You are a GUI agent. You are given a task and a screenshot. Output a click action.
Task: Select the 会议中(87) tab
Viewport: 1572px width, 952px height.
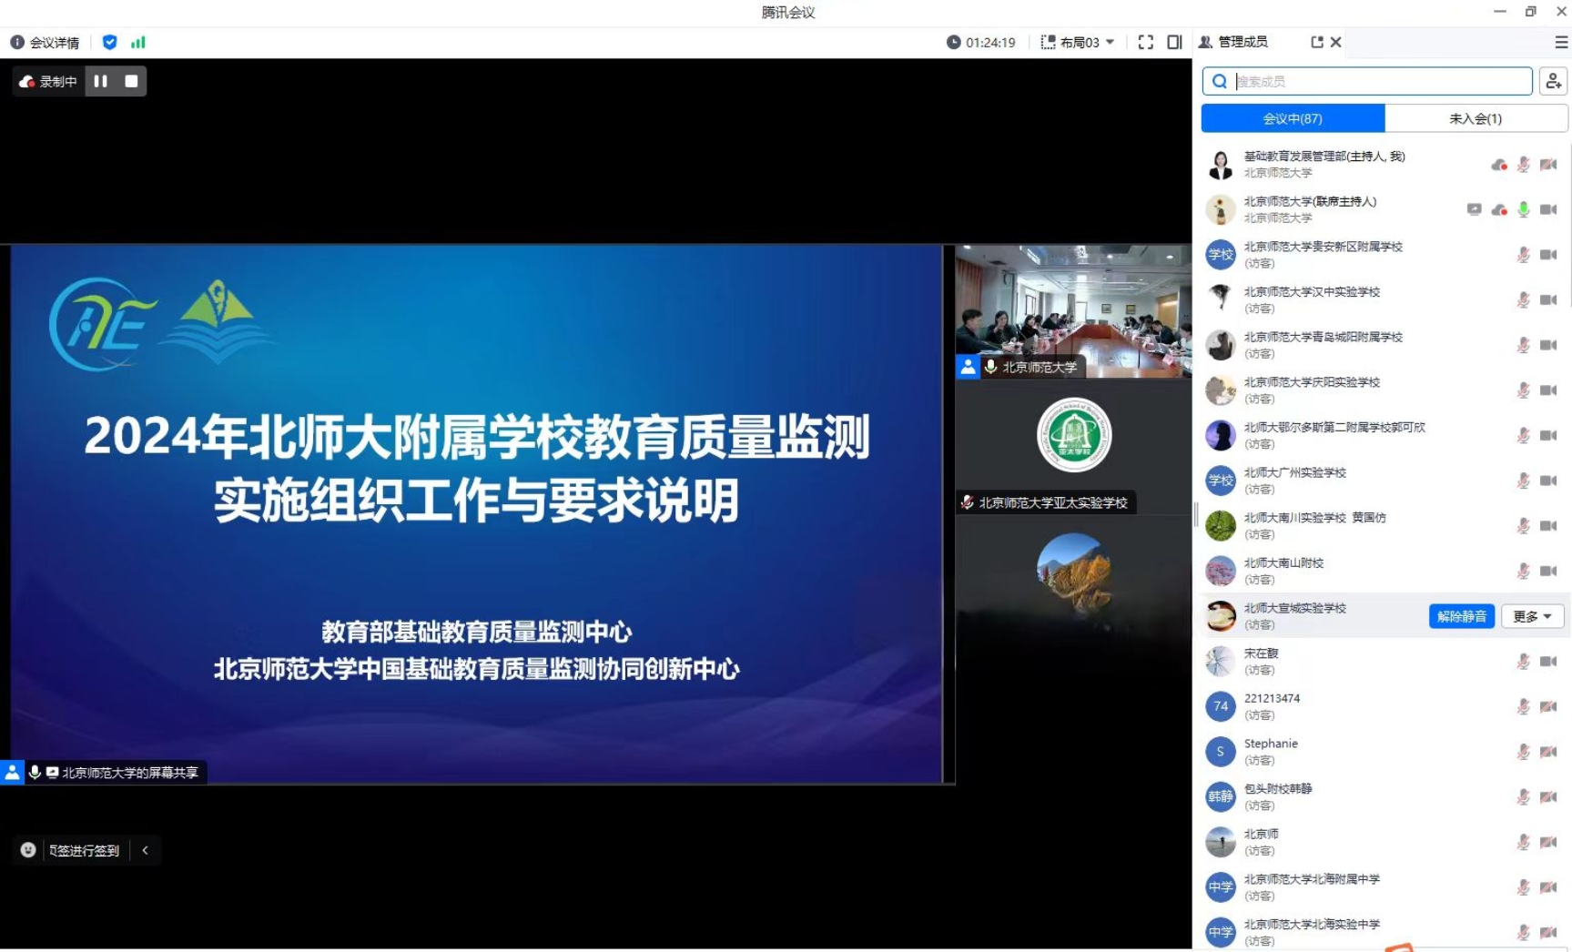point(1293,118)
